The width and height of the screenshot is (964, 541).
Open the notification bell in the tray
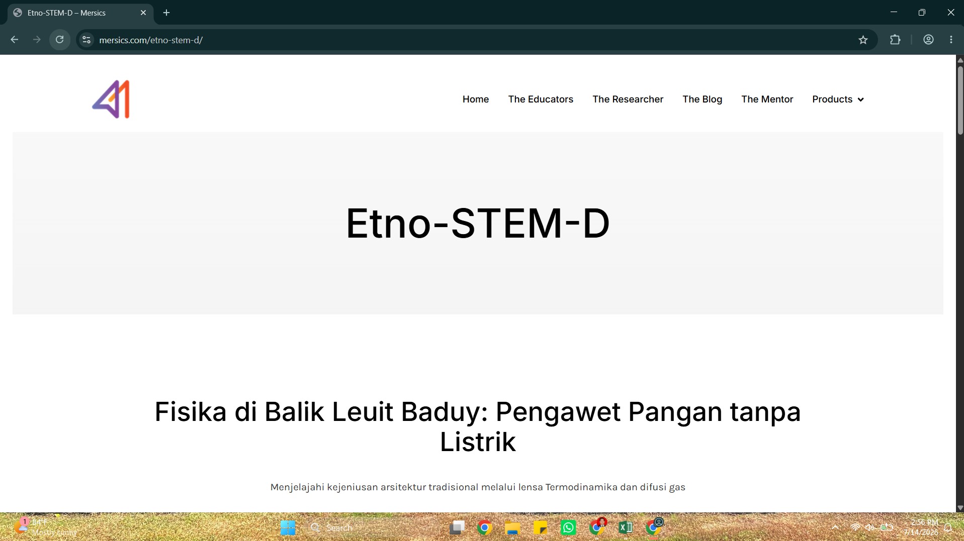(x=948, y=527)
